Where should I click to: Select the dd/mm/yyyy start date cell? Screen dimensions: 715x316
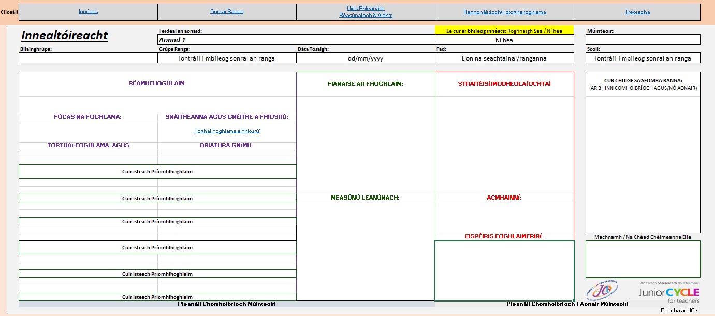(x=366, y=58)
